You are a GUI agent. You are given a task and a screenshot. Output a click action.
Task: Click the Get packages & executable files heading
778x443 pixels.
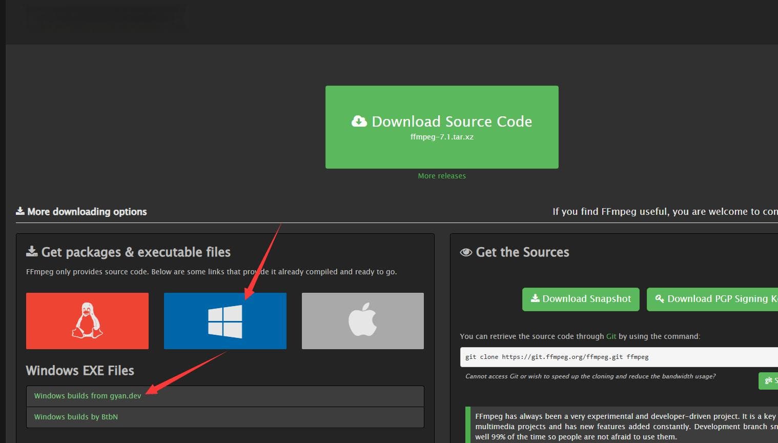tap(128, 252)
